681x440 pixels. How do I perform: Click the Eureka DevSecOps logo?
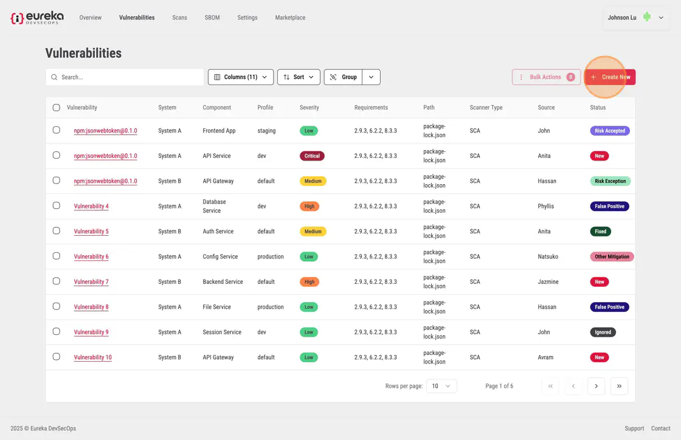point(37,18)
